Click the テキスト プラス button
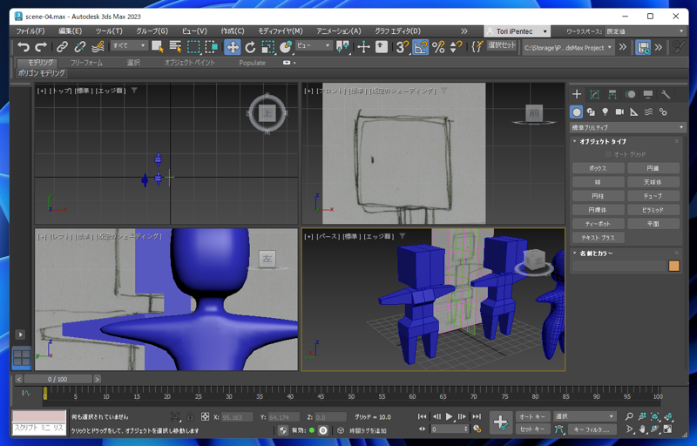 [598, 238]
